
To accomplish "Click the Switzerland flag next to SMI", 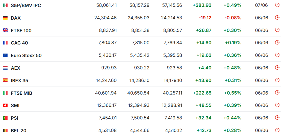I will coord(5,106).
